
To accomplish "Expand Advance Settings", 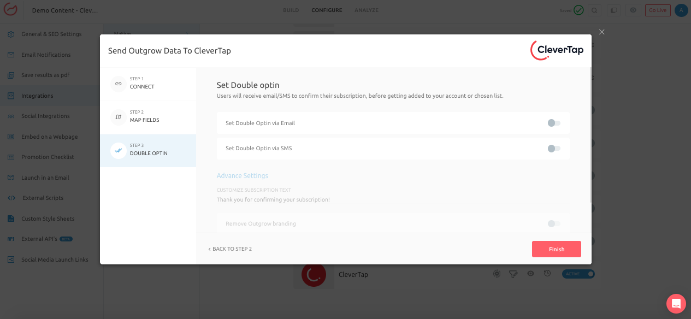I will (243, 176).
